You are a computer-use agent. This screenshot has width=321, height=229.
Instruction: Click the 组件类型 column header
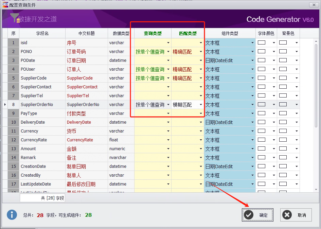pyautogui.click(x=230, y=33)
